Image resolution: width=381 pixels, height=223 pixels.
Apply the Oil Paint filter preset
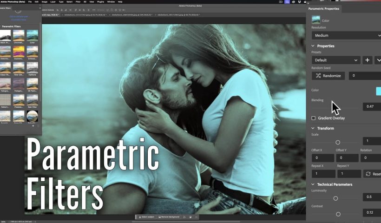pyautogui.click(x=32, y=84)
